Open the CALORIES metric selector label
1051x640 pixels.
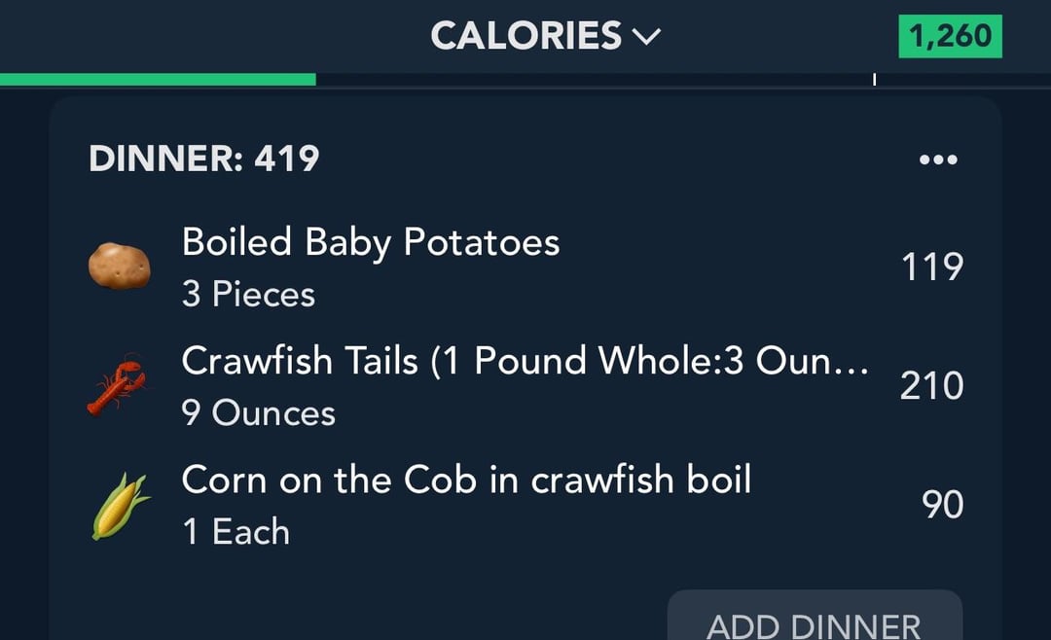click(525, 36)
